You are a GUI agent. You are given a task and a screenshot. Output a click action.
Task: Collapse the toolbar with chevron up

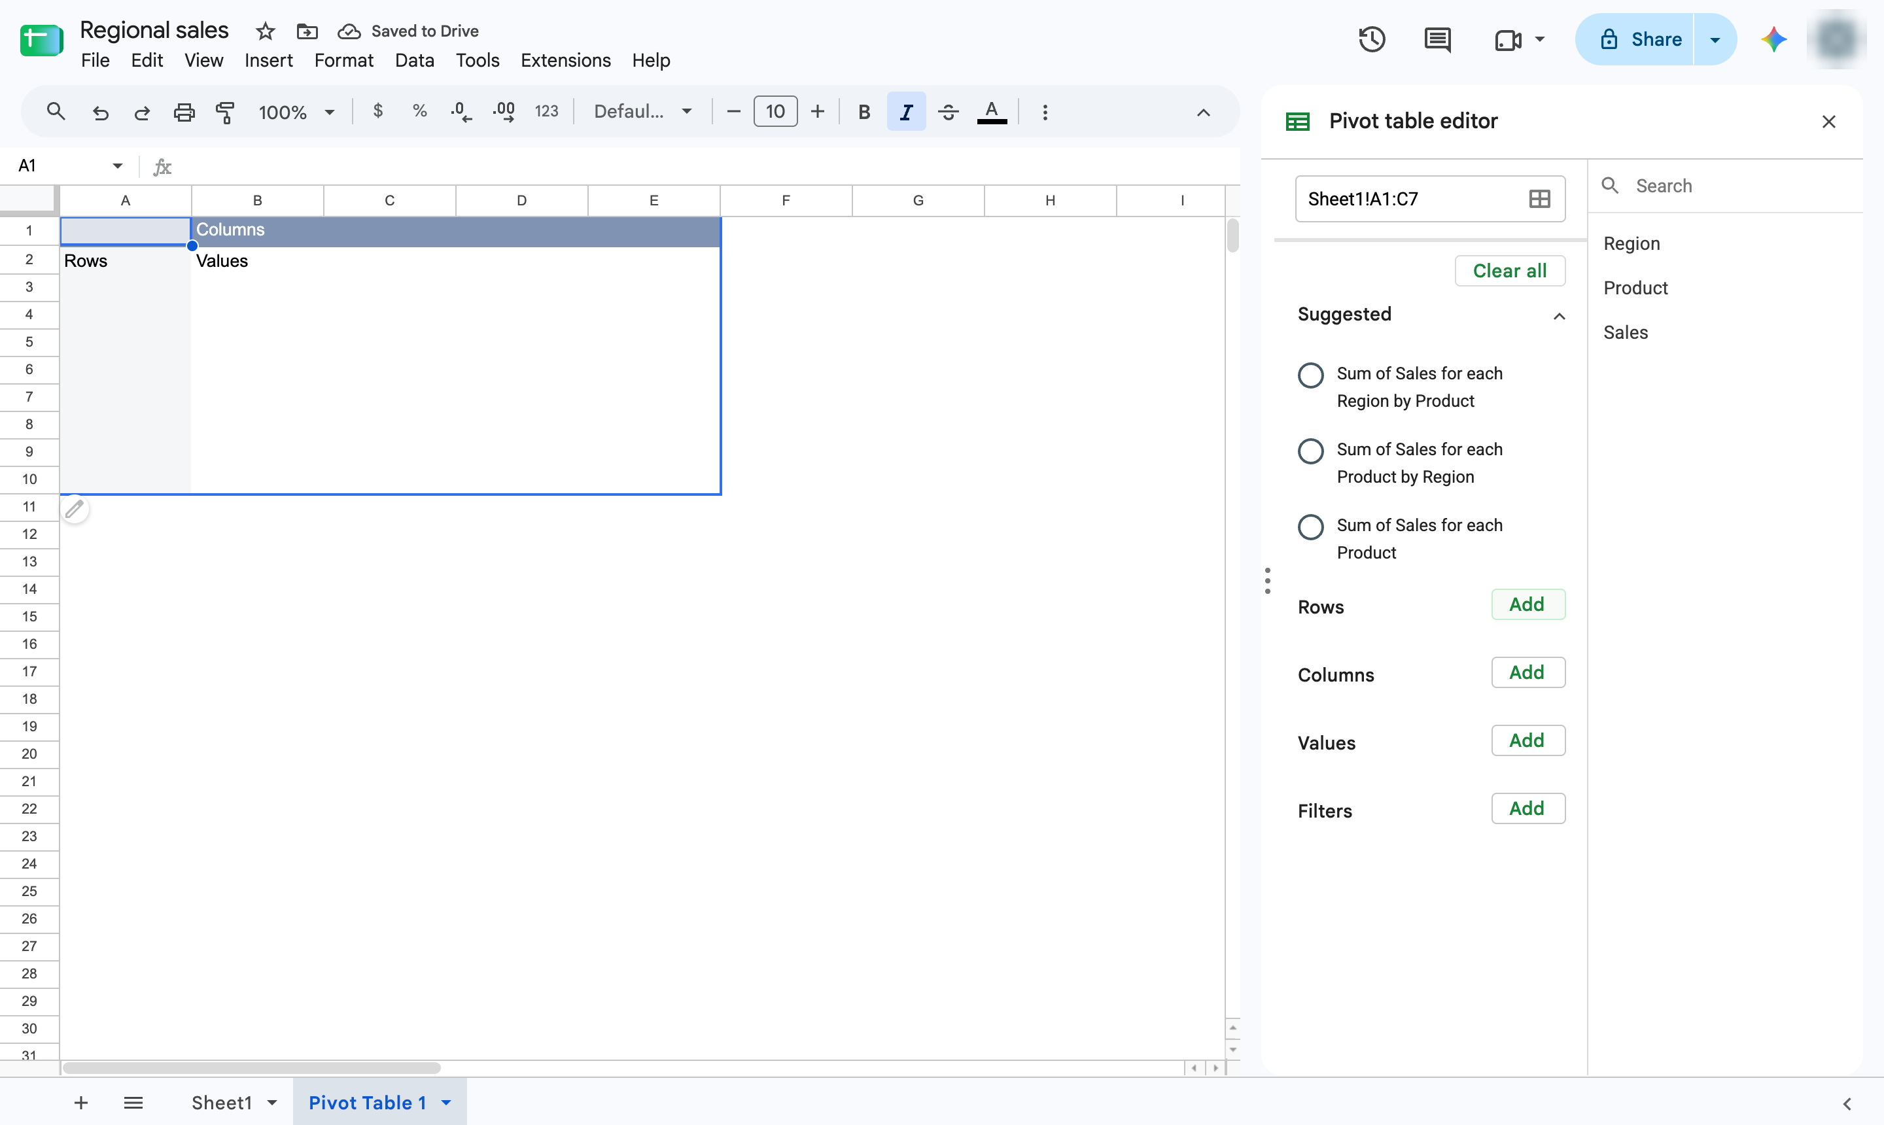(1203, 113)
